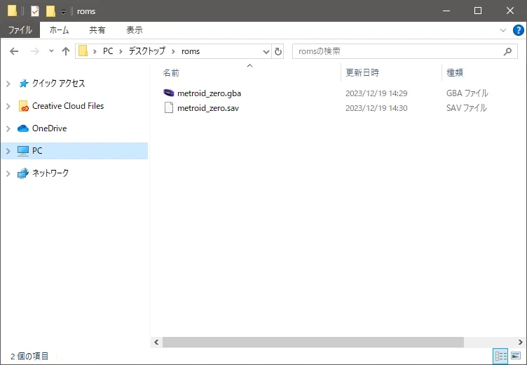The image size is (527, 365).
Task: Open the metroid_zero.gba file icon
Action: (x=168, y=93)
